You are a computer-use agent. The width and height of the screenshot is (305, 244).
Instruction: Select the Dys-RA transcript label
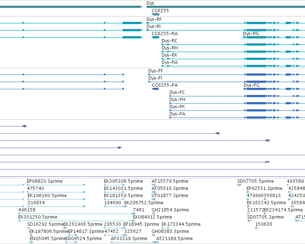point(170,62)
